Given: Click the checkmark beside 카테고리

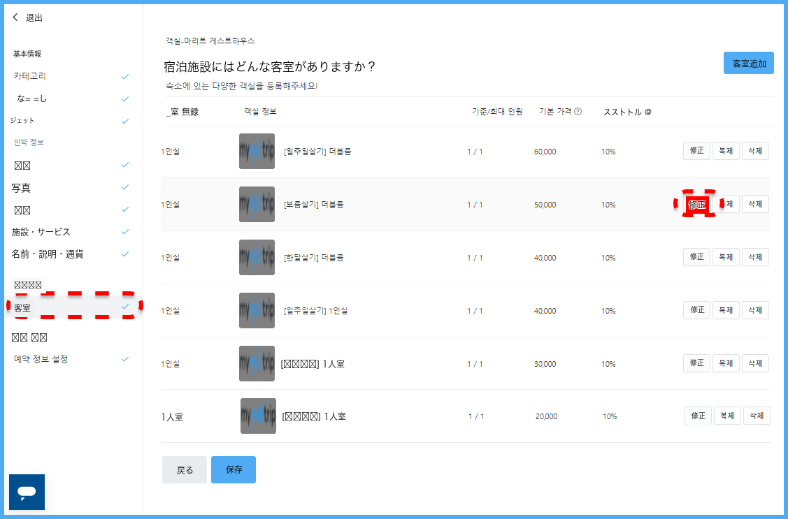Looking at the screenshot, I should point(125,76).
